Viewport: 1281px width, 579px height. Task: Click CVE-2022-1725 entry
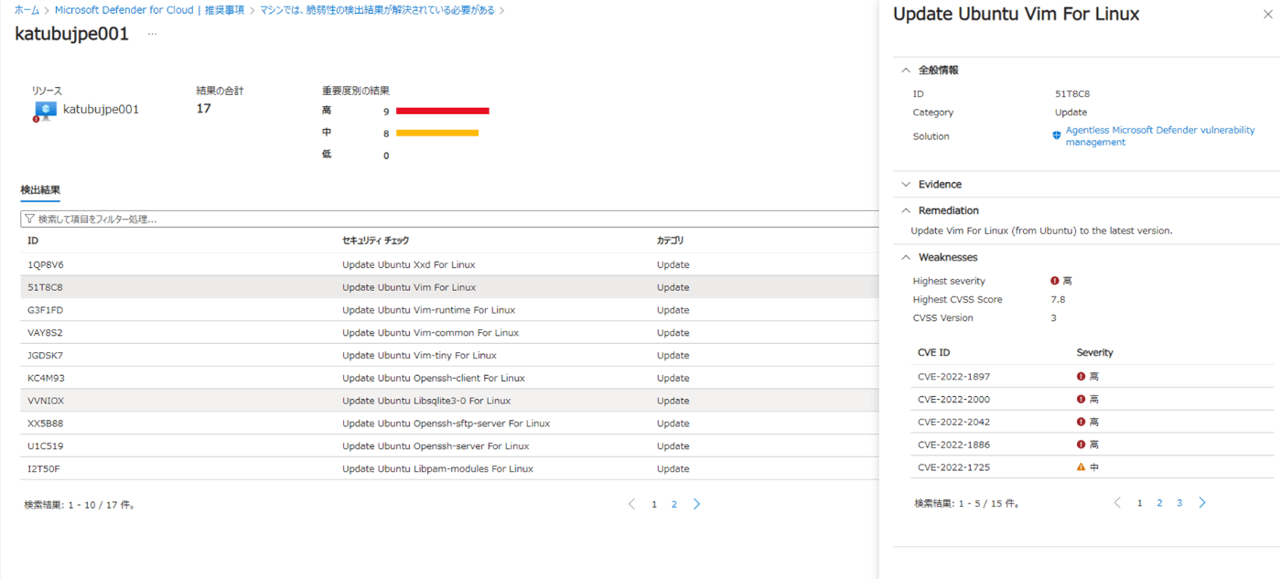(x=953, y=467)
